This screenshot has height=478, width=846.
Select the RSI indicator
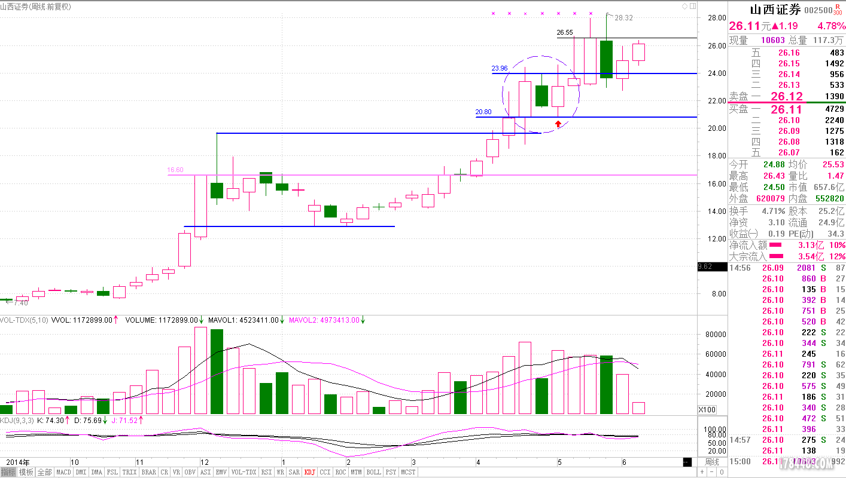[266, 472]
